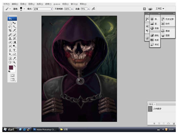Screen dimensions: 179x134
Task: Select the Lasso tool
Action: (x=10, y=27)
